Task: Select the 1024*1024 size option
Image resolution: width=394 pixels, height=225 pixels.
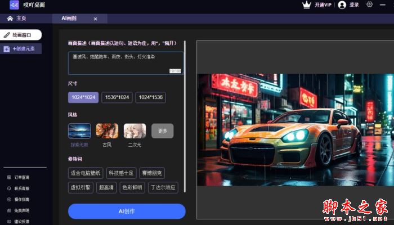Action: 83,97
